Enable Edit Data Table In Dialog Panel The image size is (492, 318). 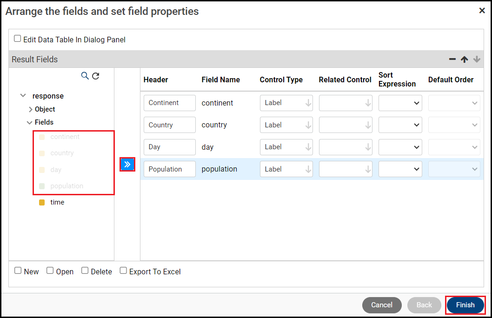[18, 39]
